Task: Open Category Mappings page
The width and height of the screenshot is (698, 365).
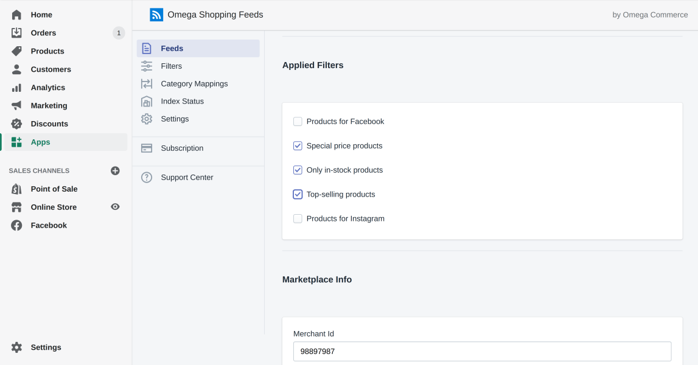Action: (194, 84)
